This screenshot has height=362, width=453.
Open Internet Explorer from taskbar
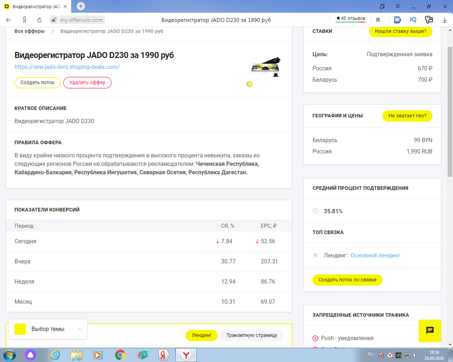click(x=55, y=355)
